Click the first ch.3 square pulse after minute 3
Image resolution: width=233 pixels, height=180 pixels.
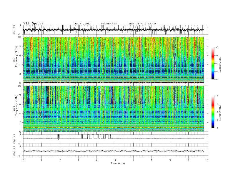[82, 137]
